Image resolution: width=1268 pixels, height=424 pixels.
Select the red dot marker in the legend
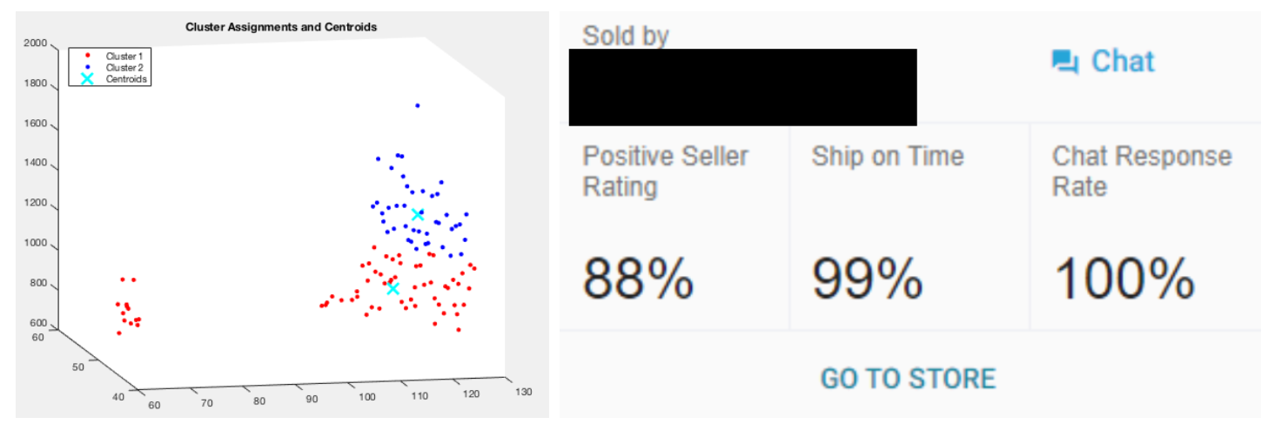click(x=87, y=57)
